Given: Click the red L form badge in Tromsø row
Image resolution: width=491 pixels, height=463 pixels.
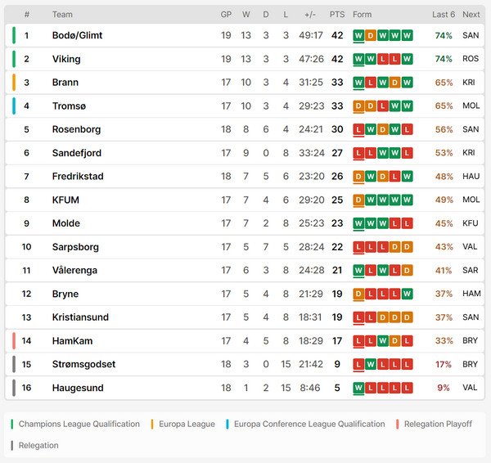Looking at the screenshot, I should coord(383,106).
